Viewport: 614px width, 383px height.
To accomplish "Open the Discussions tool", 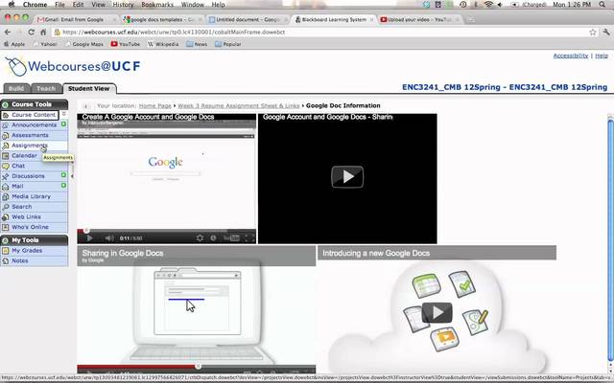I will tap(28, 176).
